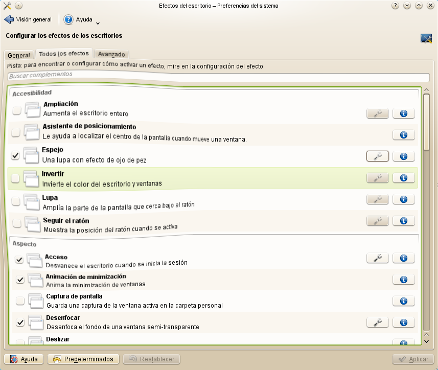Click the desktop effects module icon at top right
438x370 pixels.
[426, 38]
